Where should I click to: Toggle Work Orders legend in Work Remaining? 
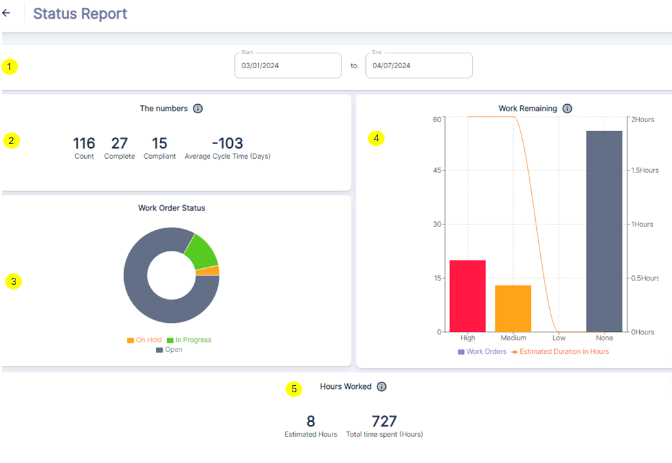(482, 352)
